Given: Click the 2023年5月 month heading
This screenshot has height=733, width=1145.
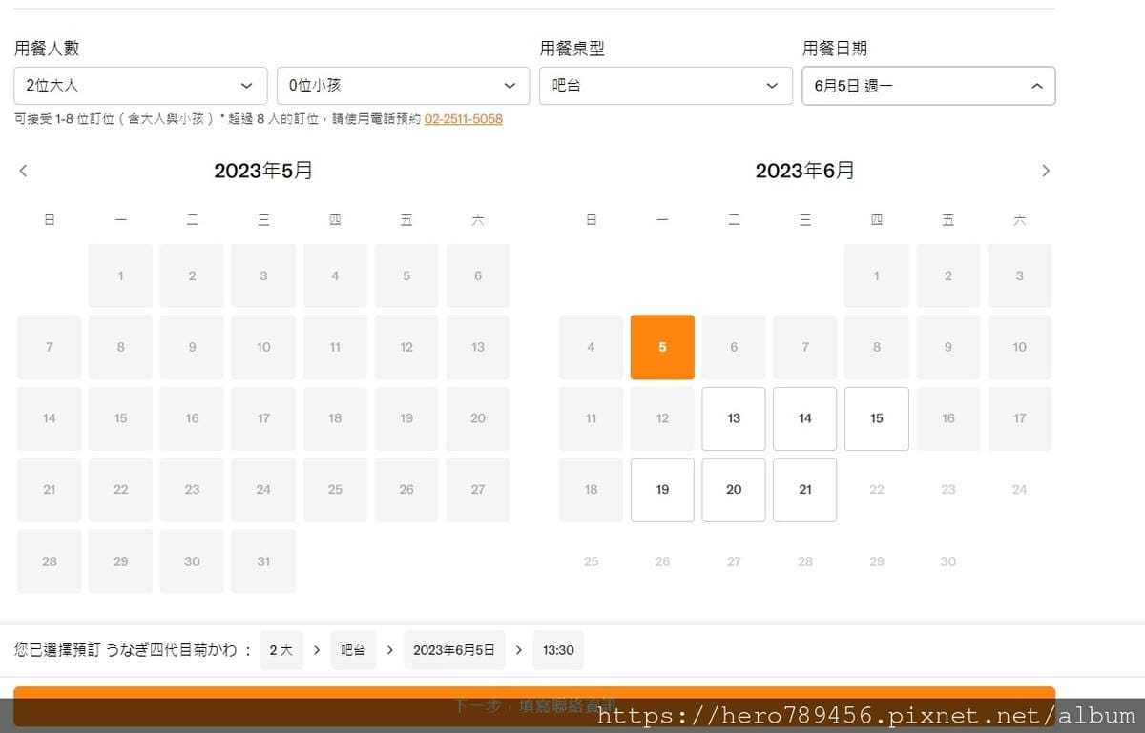Looking at the screenshot, I should click(263, 171).
